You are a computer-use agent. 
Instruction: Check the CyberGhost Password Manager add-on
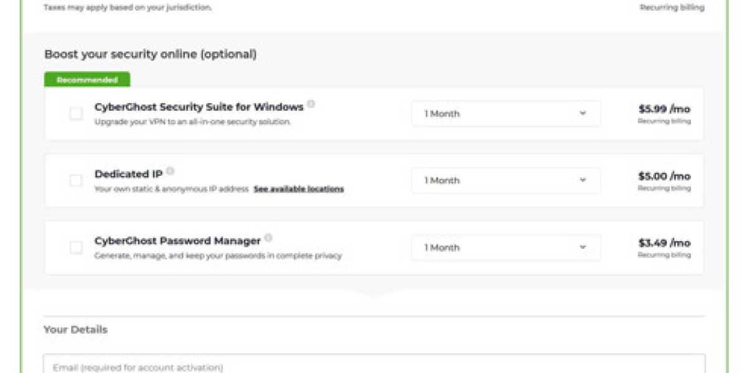[76, 247]
